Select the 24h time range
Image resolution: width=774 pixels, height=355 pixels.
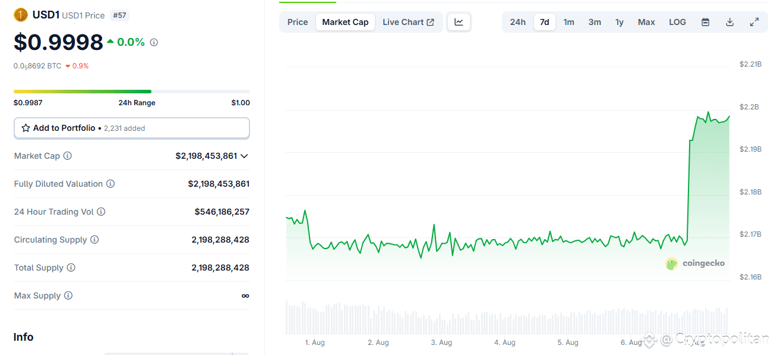click(518, 22)
